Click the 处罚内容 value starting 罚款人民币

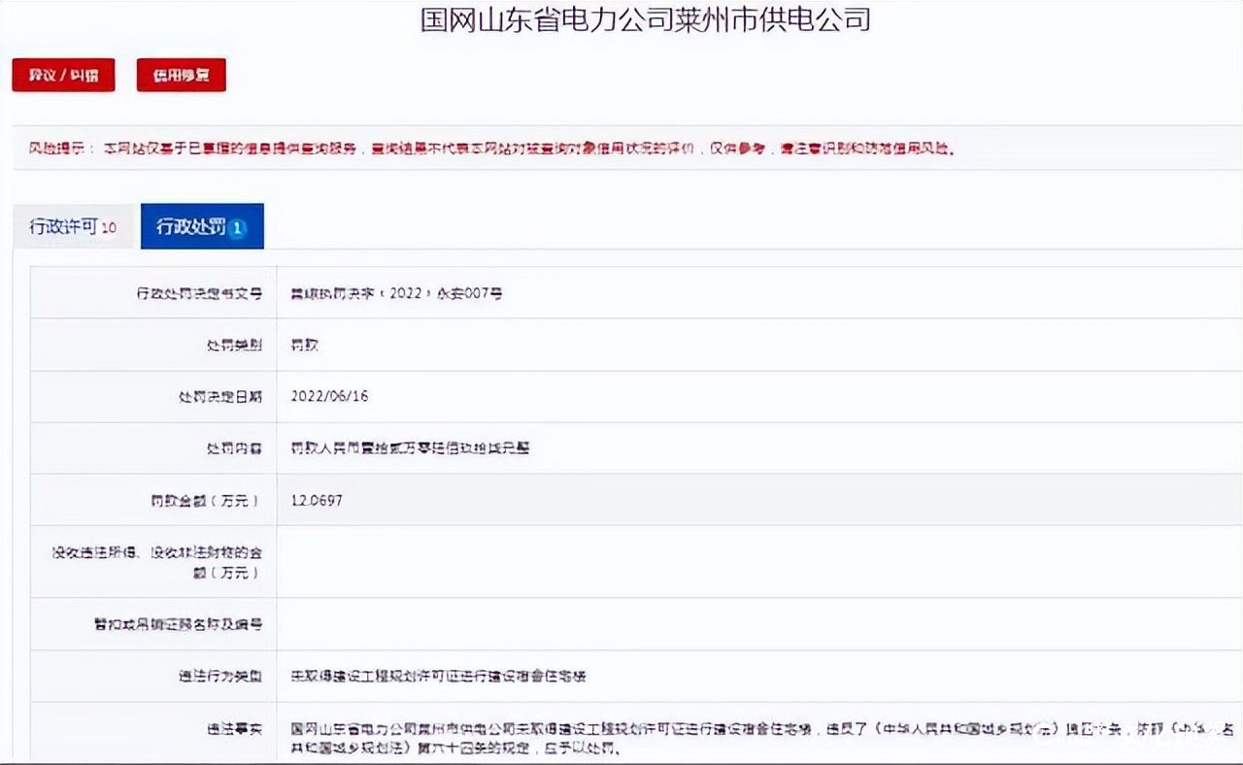pos(410,449)
